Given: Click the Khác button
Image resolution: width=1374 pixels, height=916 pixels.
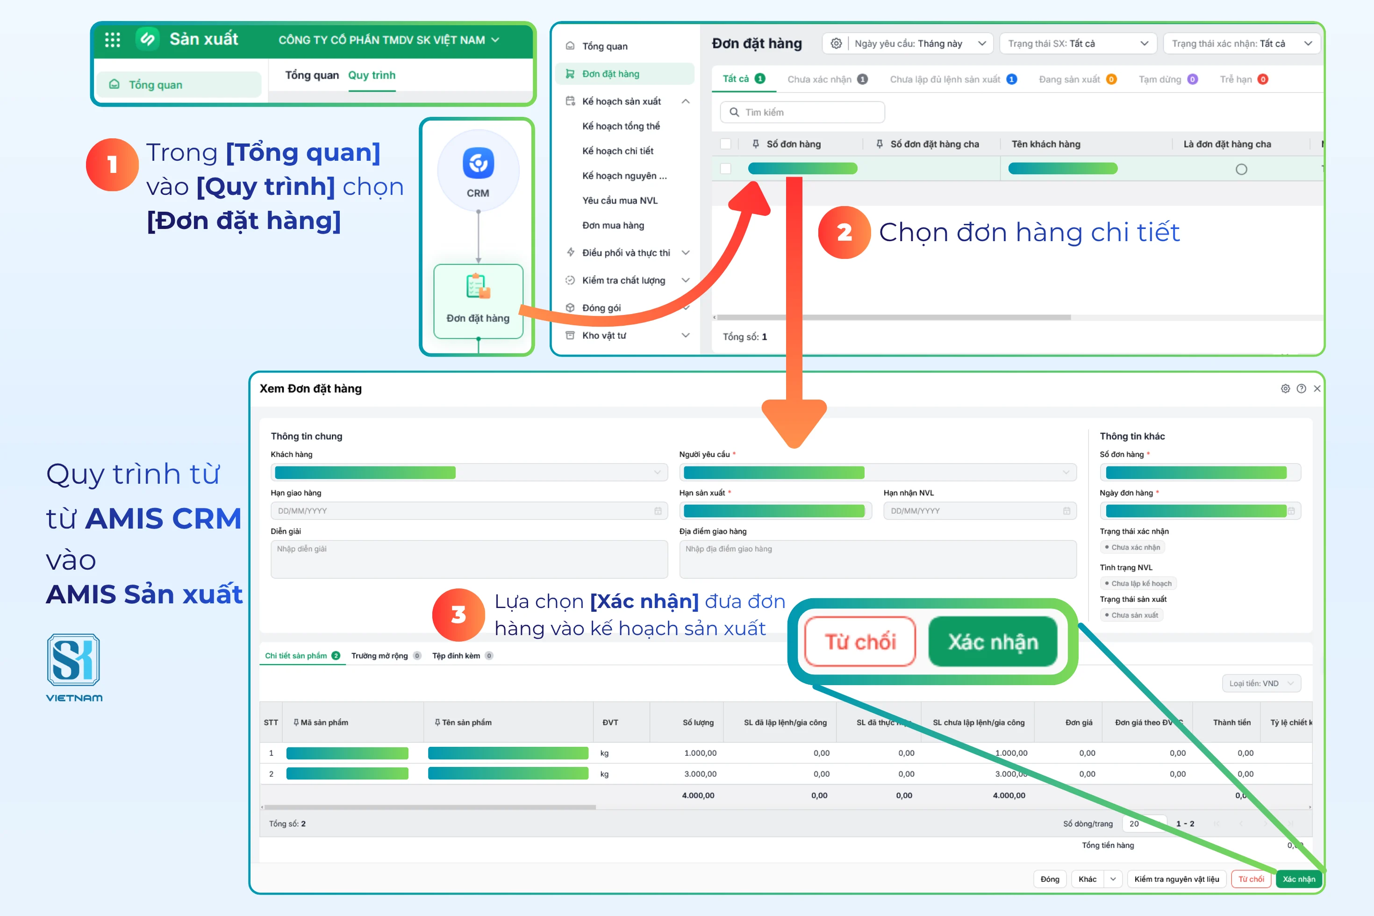Looking at the screenshot, I should (1088, 879).
